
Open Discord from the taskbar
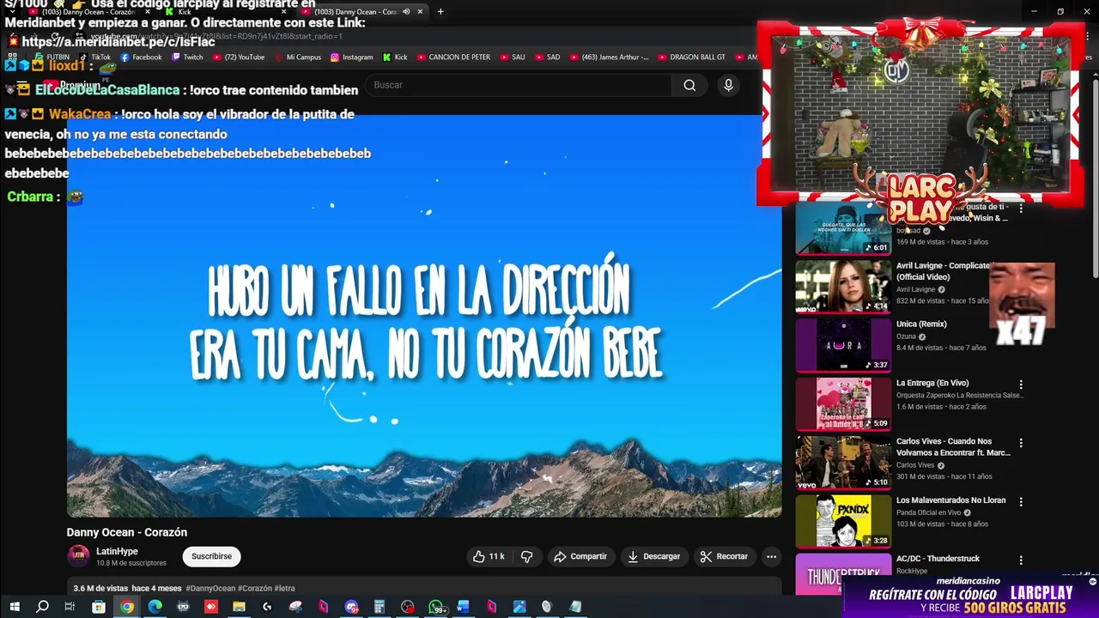(351, 607)
